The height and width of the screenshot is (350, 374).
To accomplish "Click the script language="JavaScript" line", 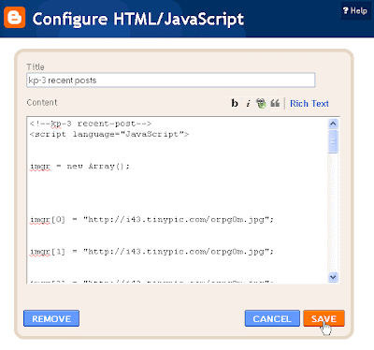I will click(109, 135).
